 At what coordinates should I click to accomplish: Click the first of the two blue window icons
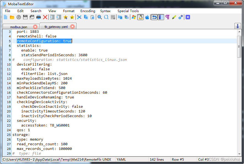tap(120, 17)
